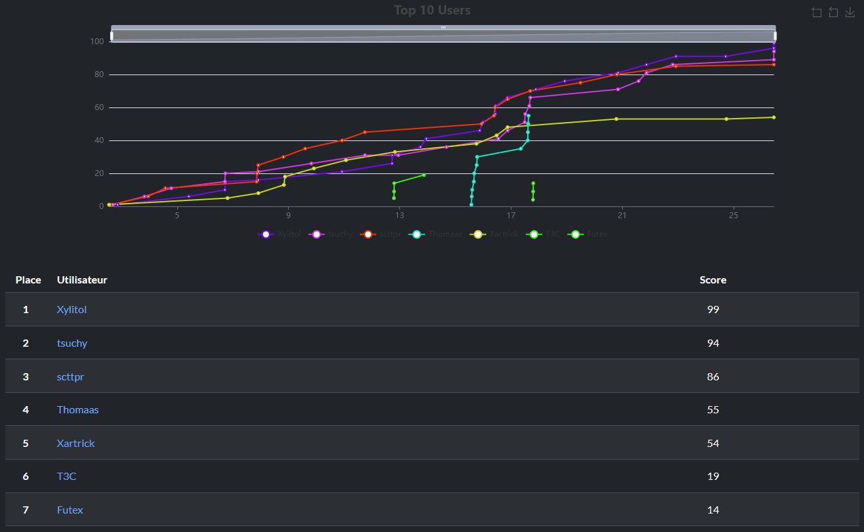
Task: Click the zoom reset icon
Action: click(833, 13)
